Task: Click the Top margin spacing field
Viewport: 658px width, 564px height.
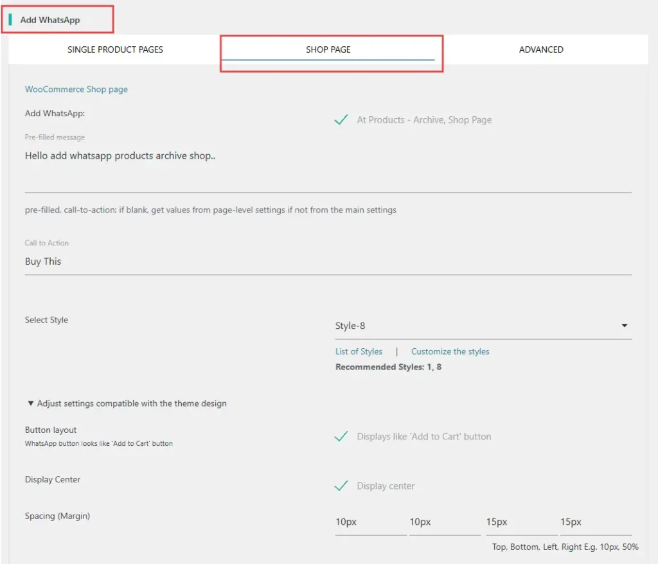Action: click(x=370, y=522)
